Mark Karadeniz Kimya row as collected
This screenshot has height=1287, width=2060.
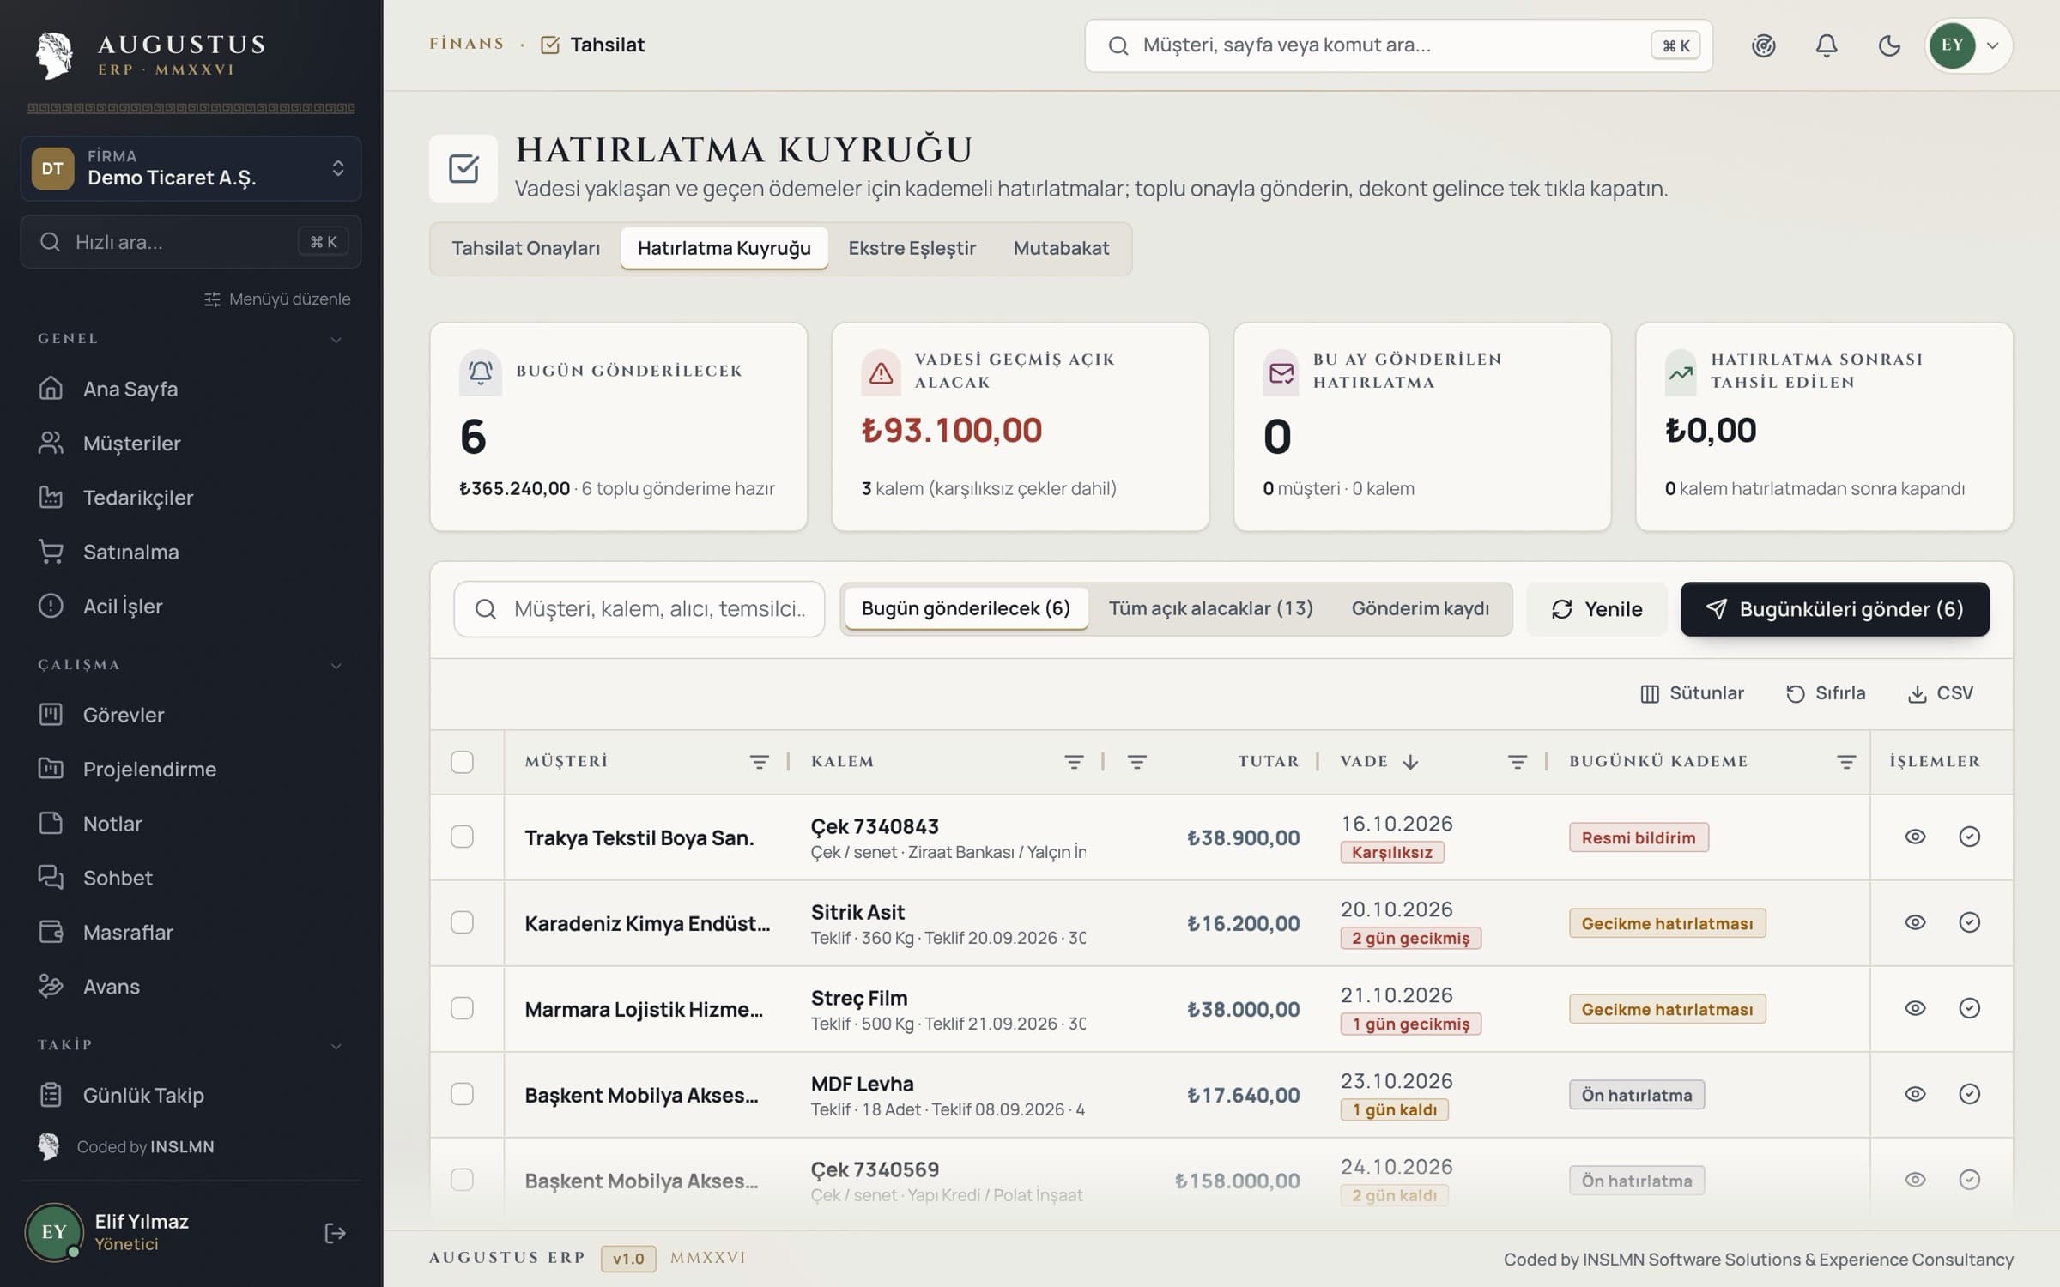1969,922
